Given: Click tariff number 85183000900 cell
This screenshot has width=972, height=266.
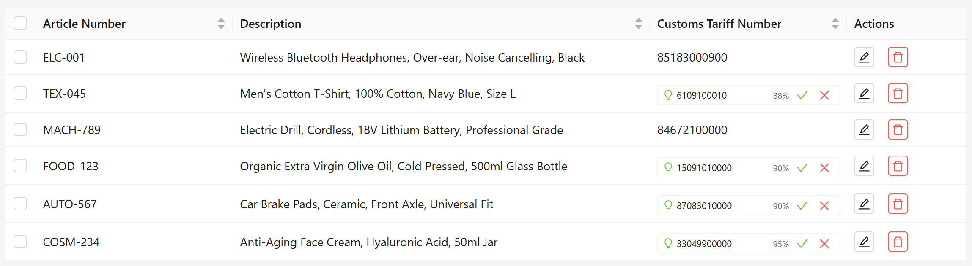Looking at the screenshot, I should 692,57.
